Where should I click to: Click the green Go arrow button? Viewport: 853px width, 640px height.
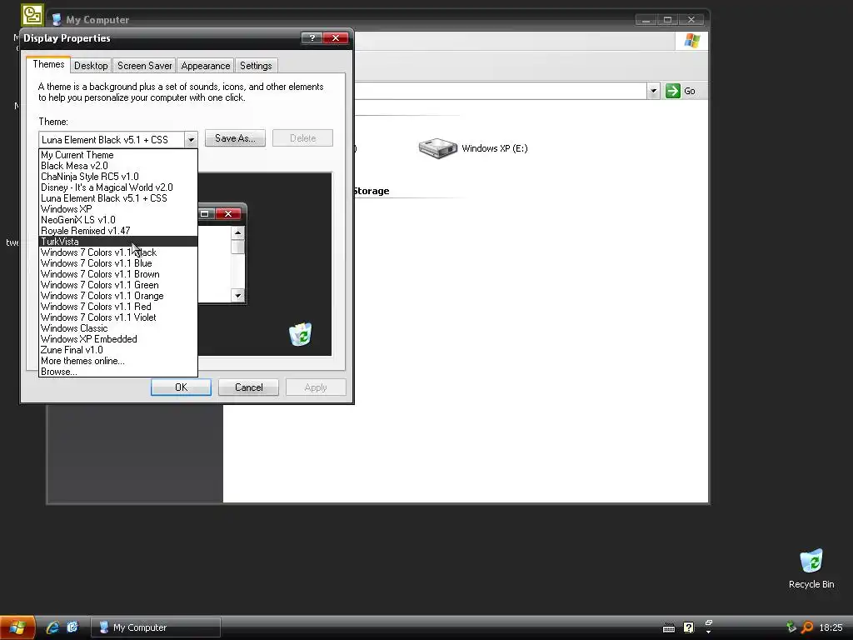[x=673, y=91]
